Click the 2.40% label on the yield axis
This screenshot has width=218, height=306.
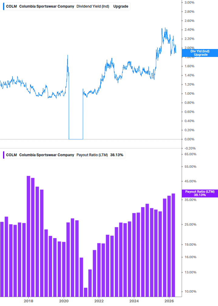pos(189,30)
